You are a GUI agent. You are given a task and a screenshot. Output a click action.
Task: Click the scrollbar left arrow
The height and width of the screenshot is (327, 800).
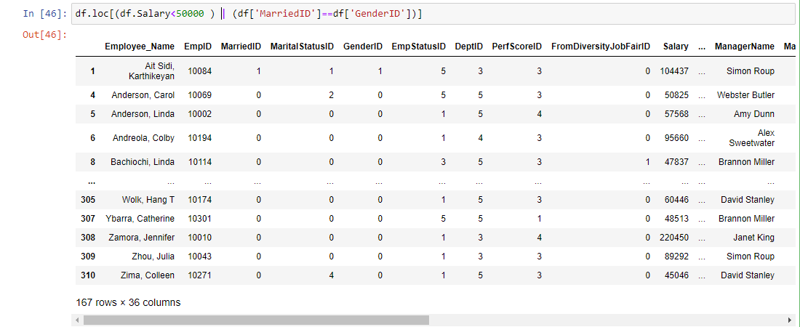(x=78, y=320)
